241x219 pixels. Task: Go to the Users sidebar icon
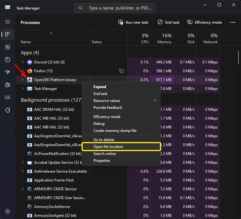pos(8,85)
